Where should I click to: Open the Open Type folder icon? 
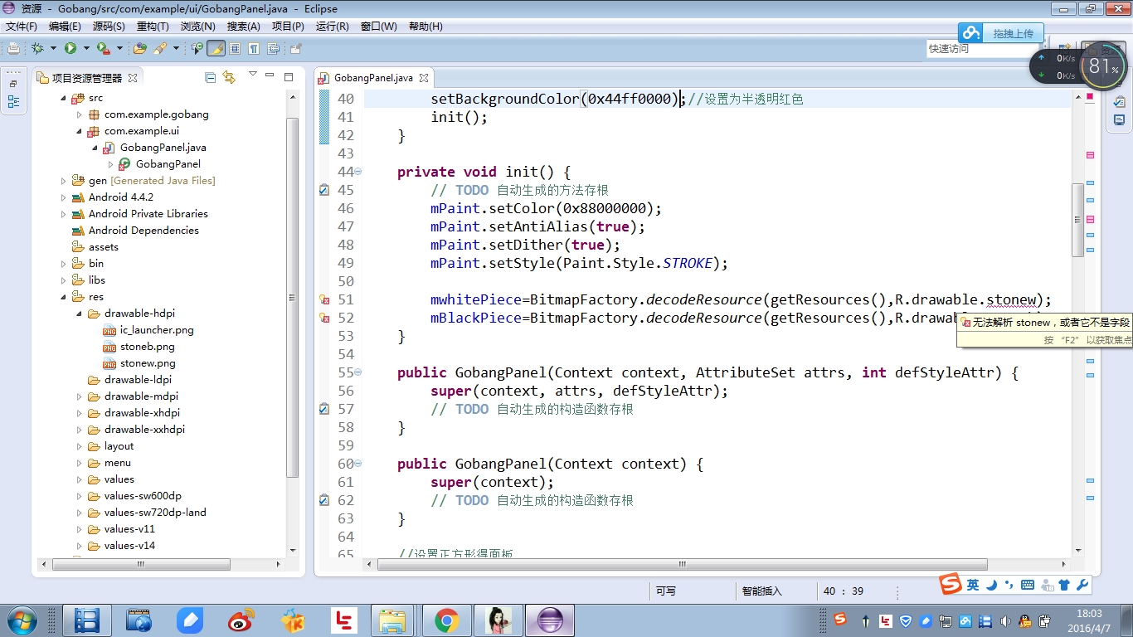(140, 48)
